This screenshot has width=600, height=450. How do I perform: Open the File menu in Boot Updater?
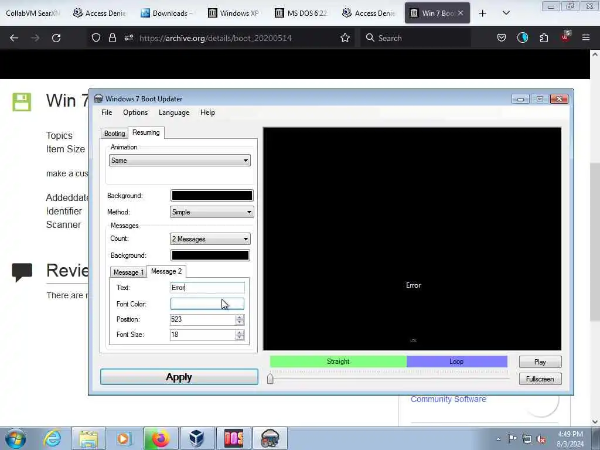pyautogui.click(x=107, y=112)
